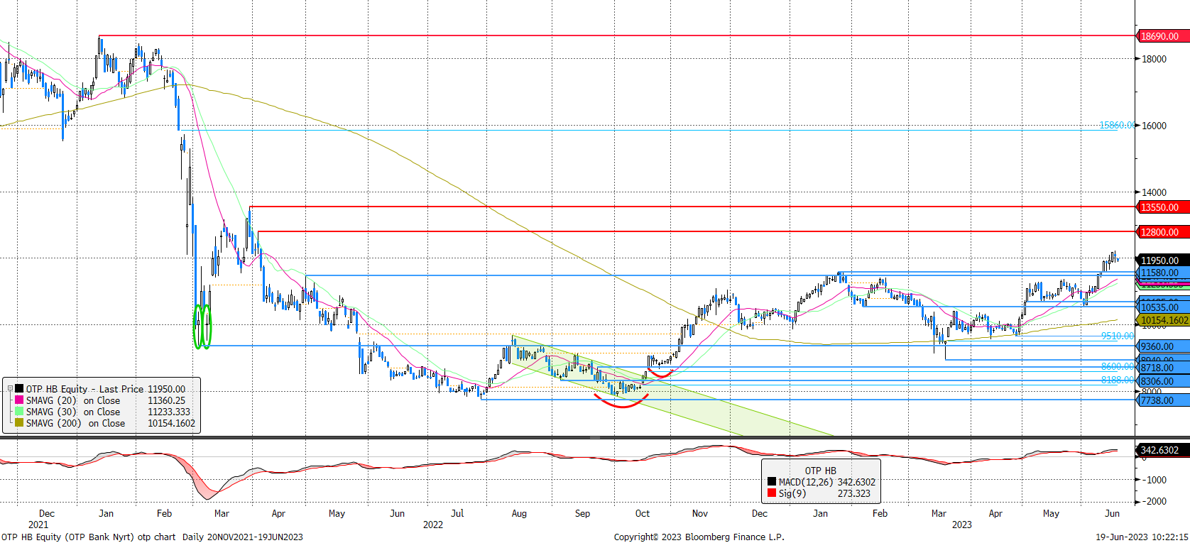Screen dimensions: 1190x543
Task: Click the Sig(9) 273.323 legend entry
Action: point(821,493)
